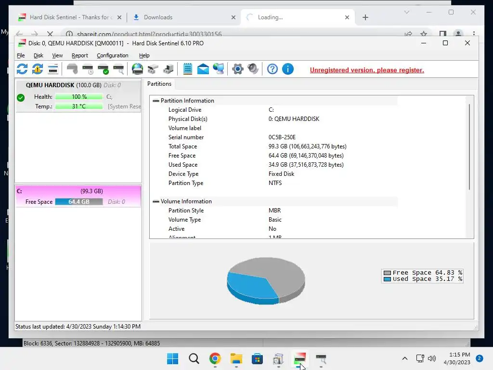This screenshot has width=493, height=370.
Task: Open the Report menu
Action: point(80,55)
